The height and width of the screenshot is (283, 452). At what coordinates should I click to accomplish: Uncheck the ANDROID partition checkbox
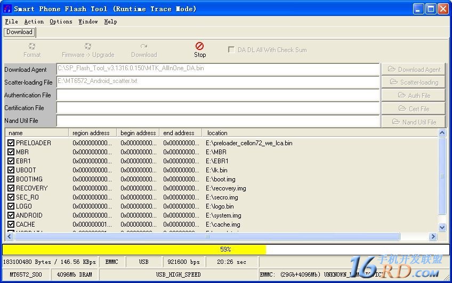(x=11, y=215)
